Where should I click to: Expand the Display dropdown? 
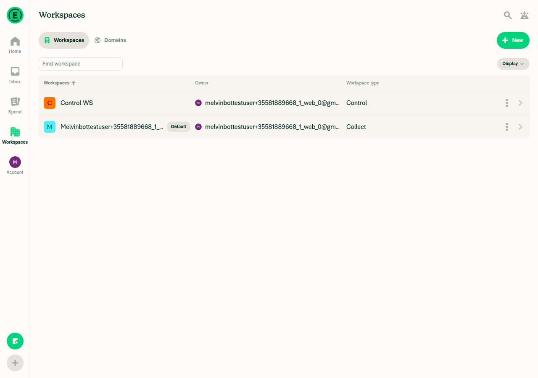[x=513, y=64]
